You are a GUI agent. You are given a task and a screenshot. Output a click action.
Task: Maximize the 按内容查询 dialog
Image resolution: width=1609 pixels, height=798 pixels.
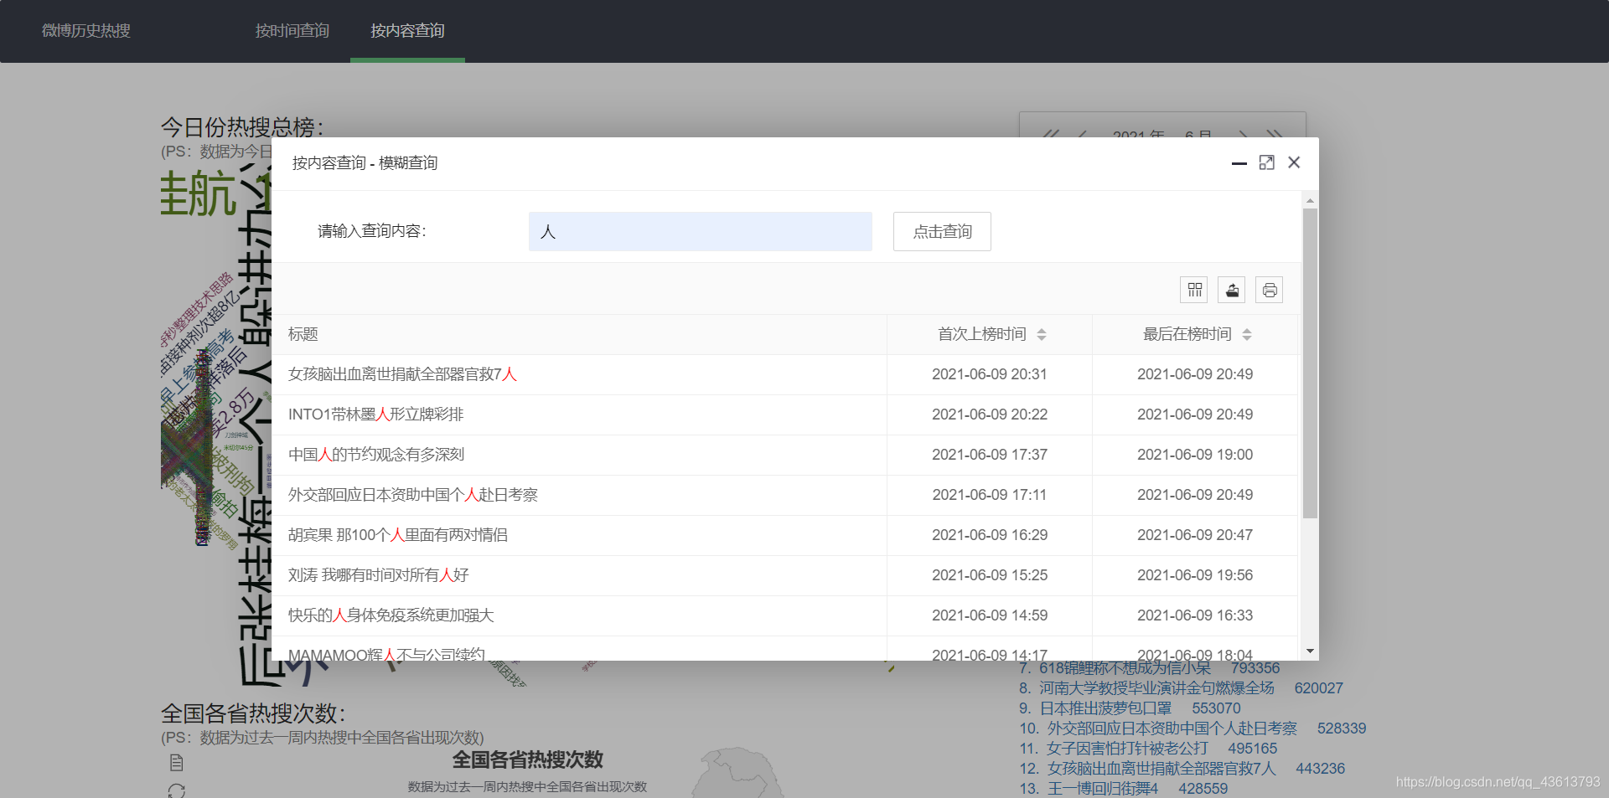[x=1266, y=162]
